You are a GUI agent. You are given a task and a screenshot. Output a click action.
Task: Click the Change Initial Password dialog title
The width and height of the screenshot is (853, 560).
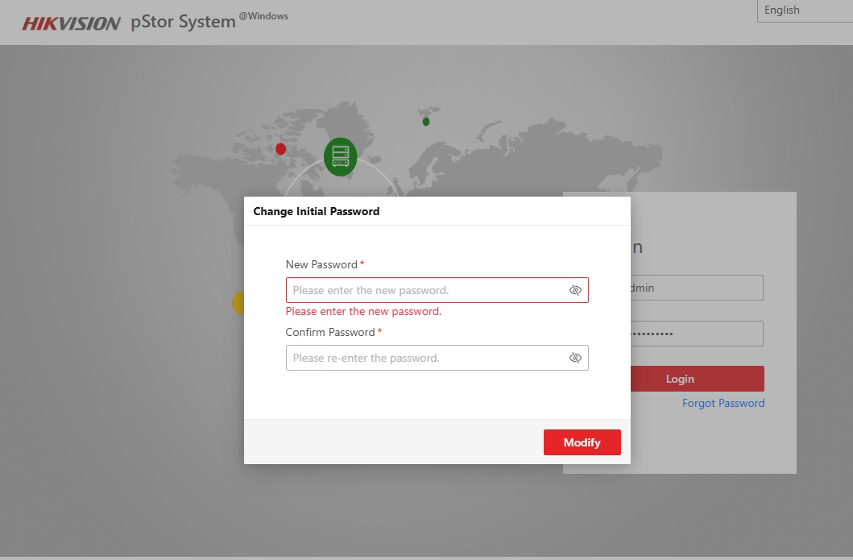(x=317, y=211)
